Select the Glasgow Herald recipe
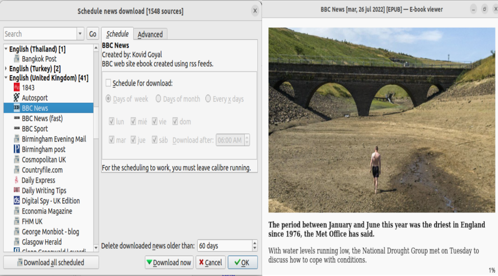Viewport: 498px width, 276px height. (41, 242)
